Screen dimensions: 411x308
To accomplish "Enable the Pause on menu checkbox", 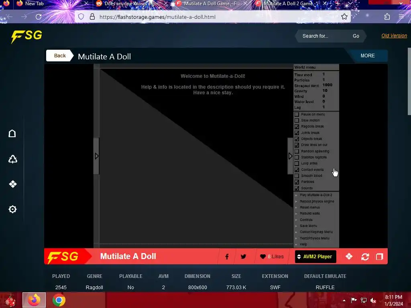I will pos(297,114).
